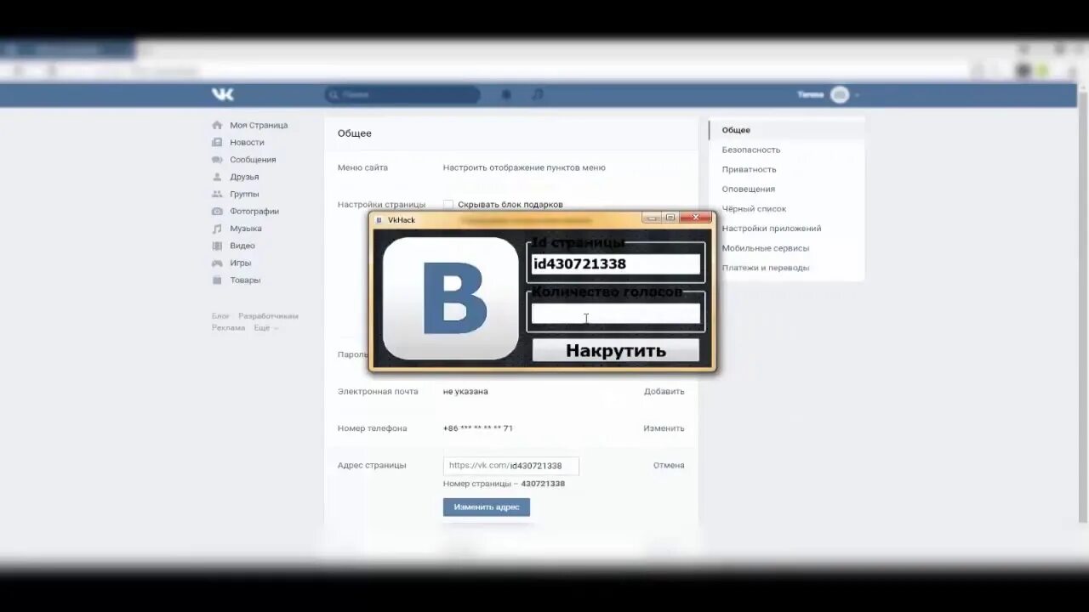Click the VkHack title bar icon
Screen dimensions: 1089x612
coord(379,220)
